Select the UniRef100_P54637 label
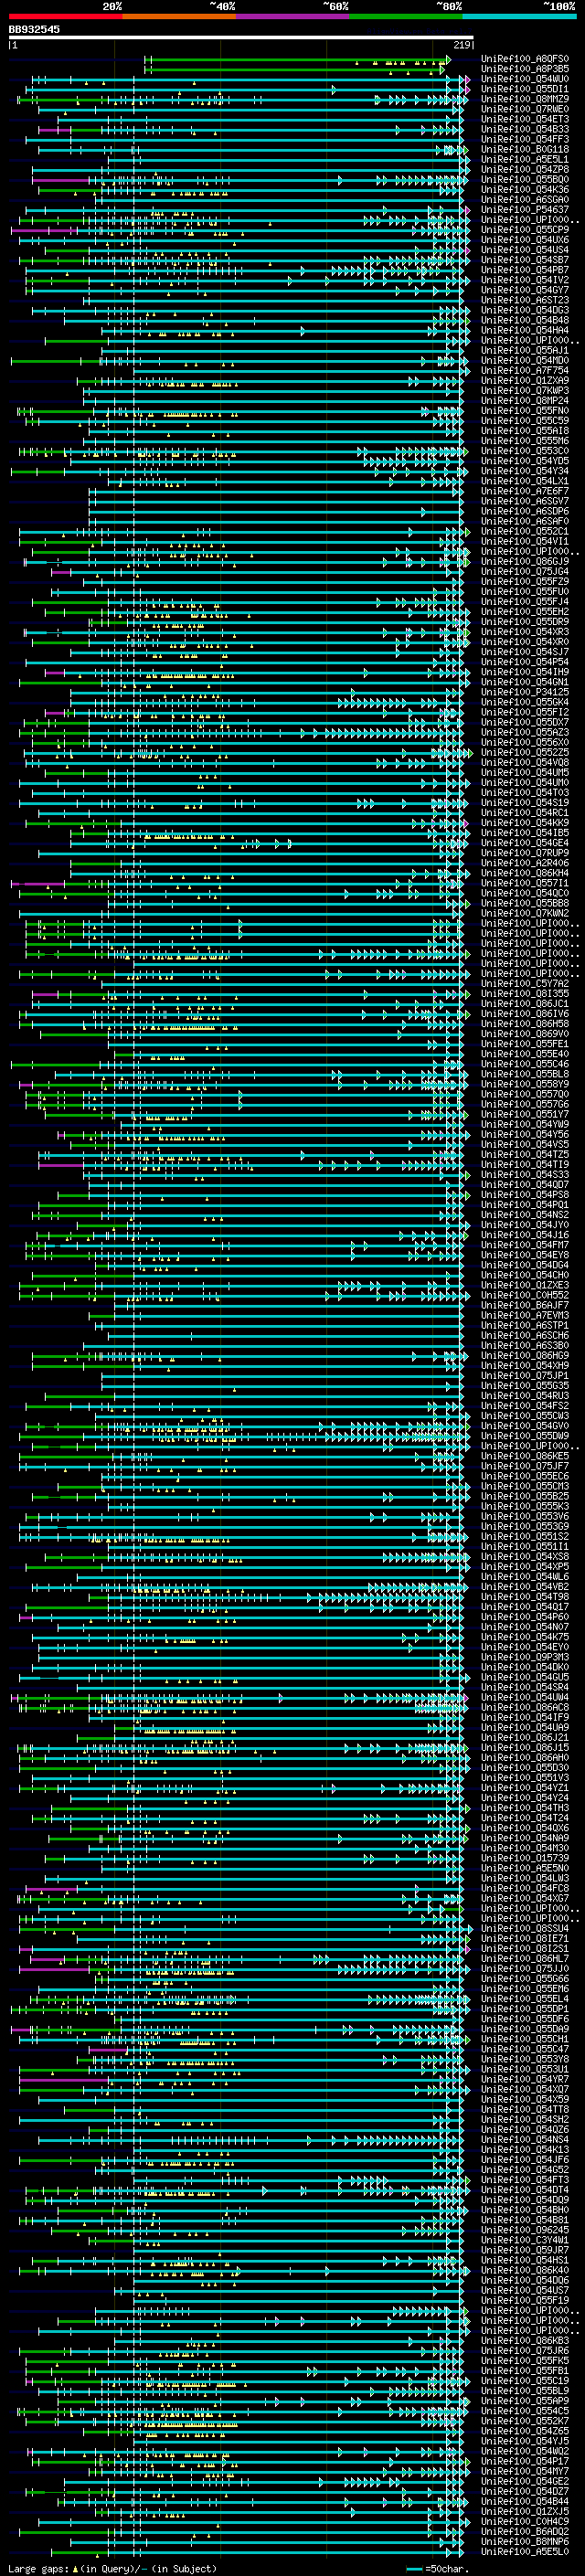585x2576 pixels. click(524, 210)
